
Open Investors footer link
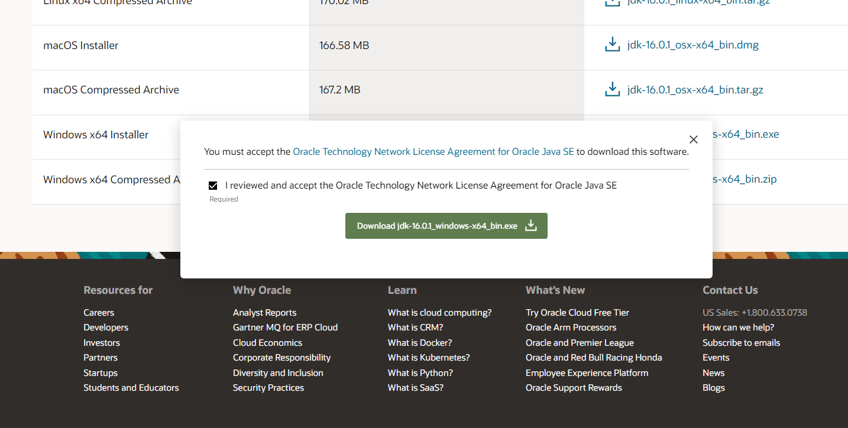click(102, 343)
